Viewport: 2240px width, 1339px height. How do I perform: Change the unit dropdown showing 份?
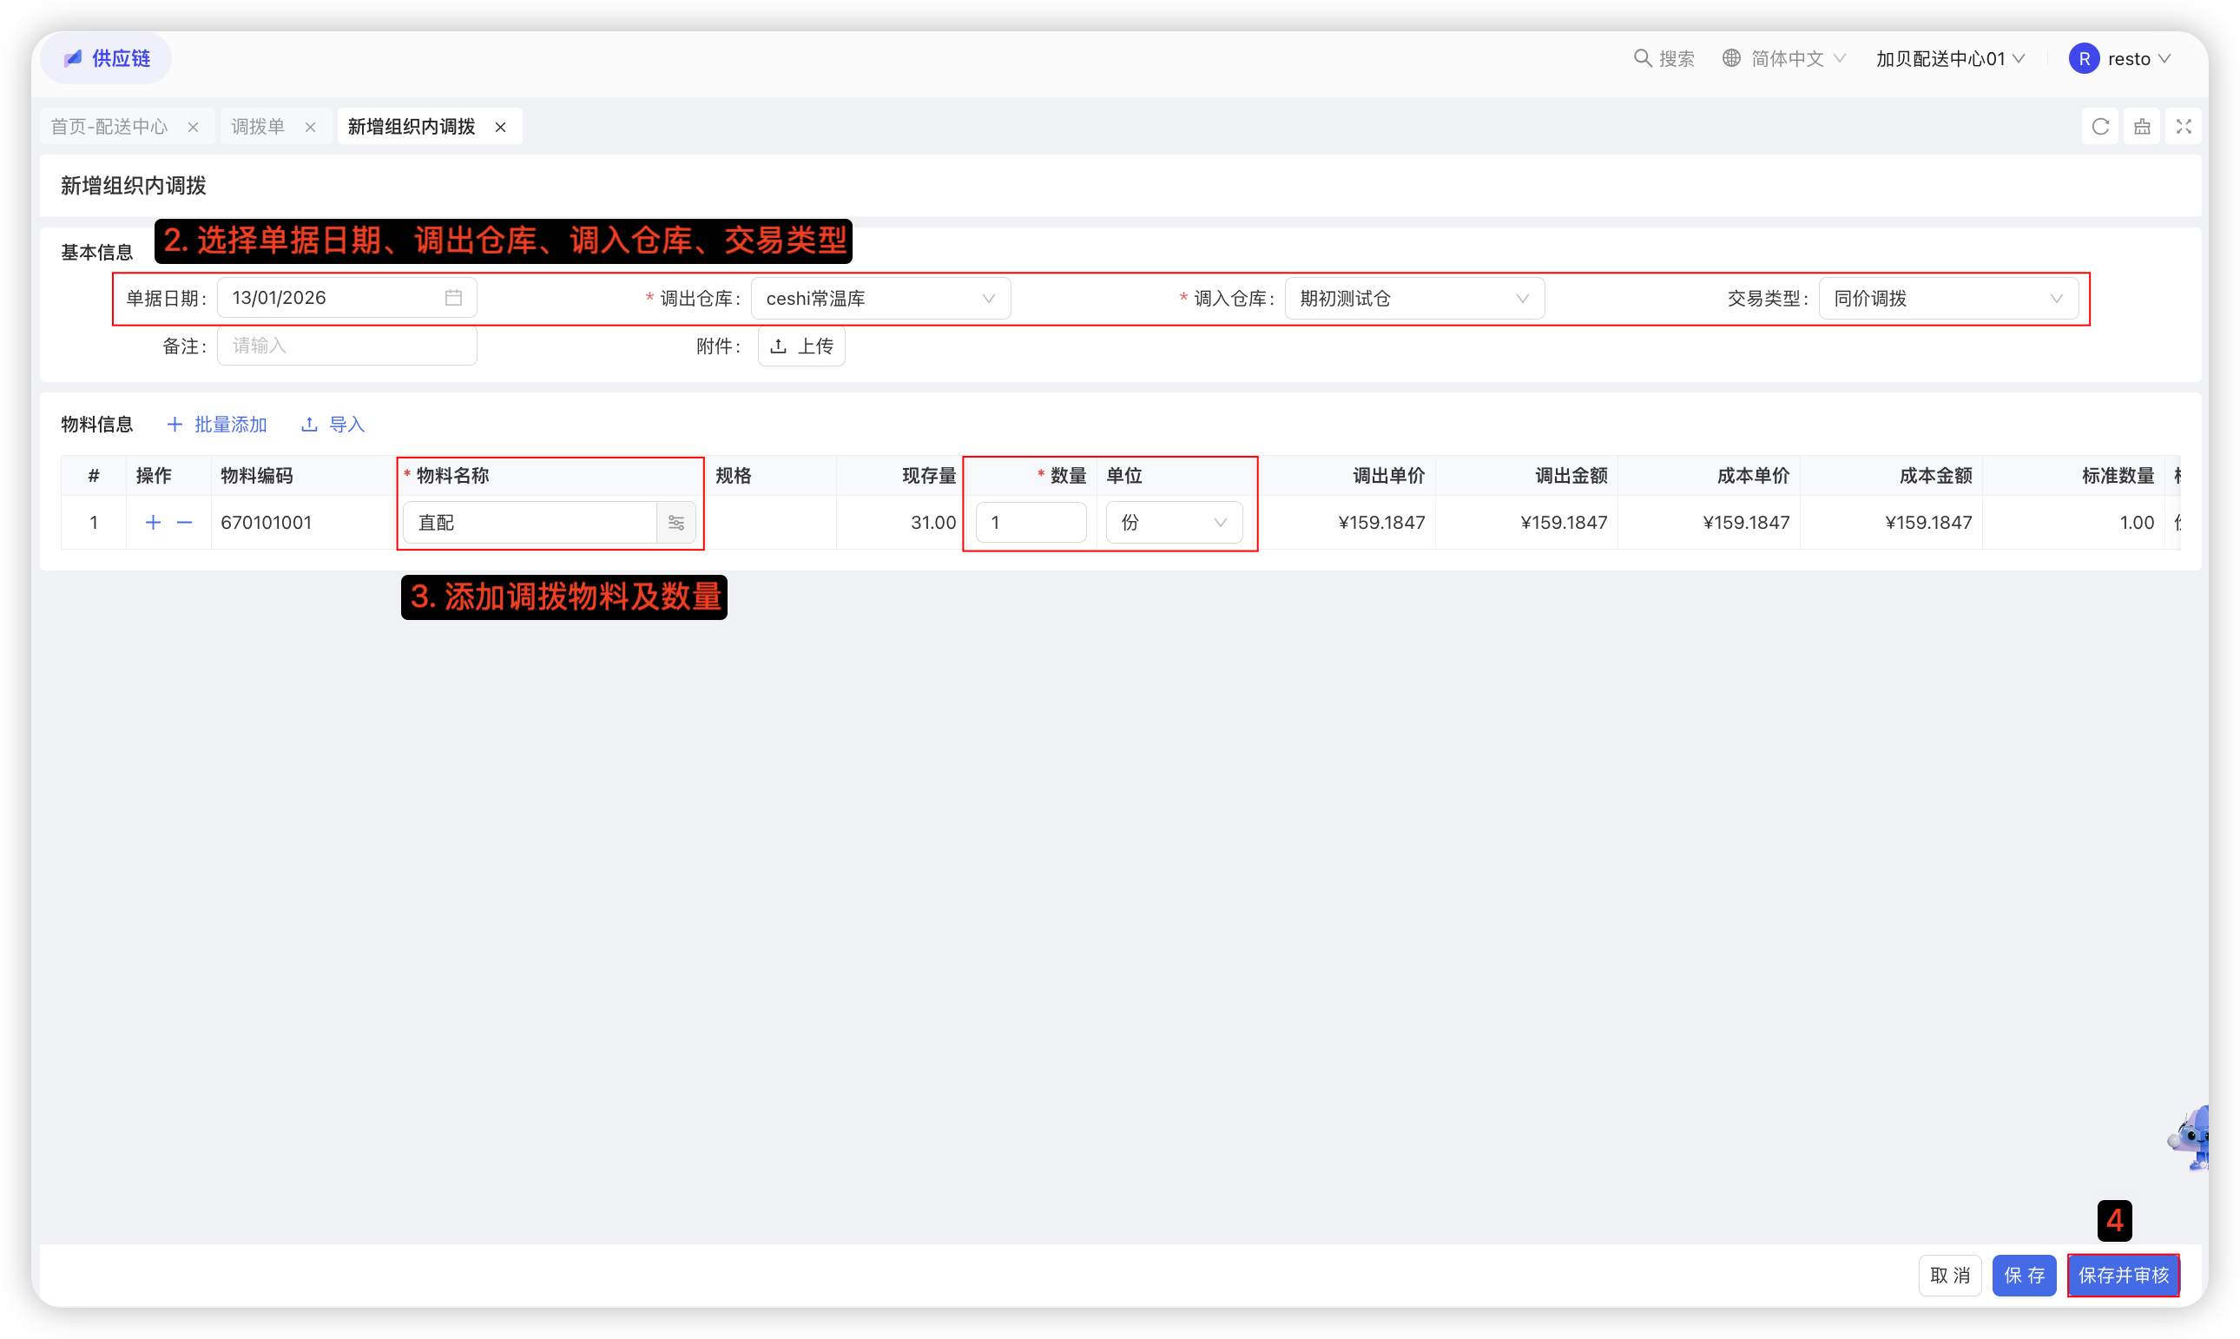(x=1173, y=523)
